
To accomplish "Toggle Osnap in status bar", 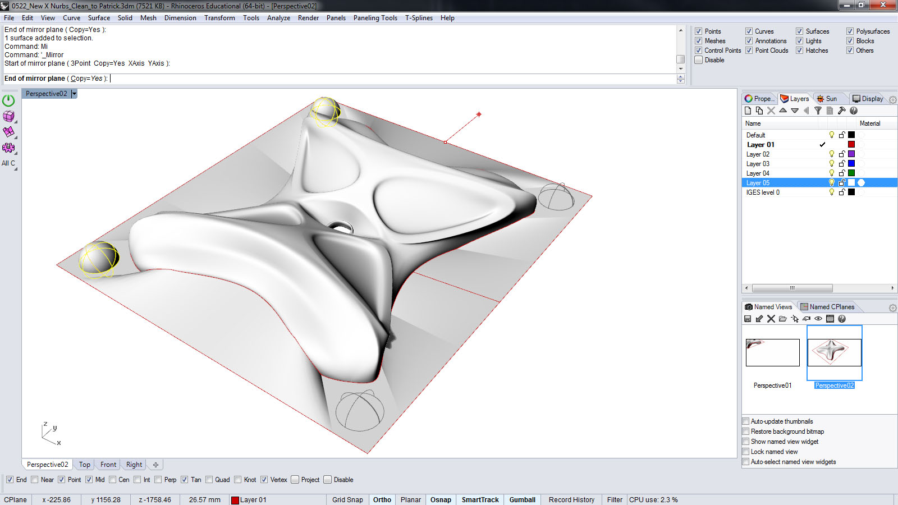I will [441, 500].
